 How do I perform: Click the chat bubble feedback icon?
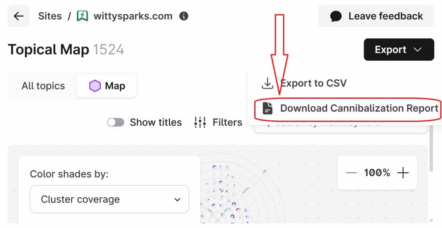point(336,16)
